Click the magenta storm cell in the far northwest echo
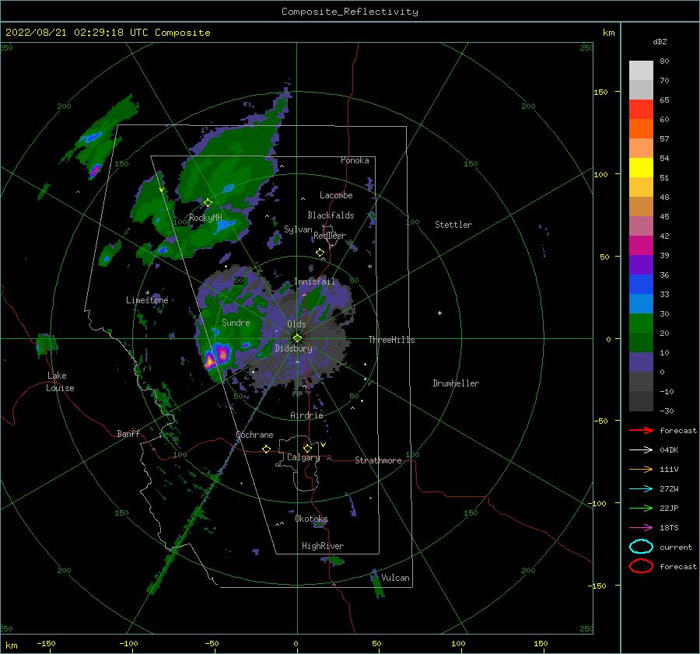This screenshot has width=700, height=654. 95,170
